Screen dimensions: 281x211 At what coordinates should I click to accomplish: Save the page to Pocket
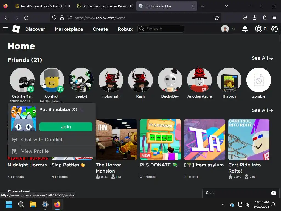click(x=245, y=18)
